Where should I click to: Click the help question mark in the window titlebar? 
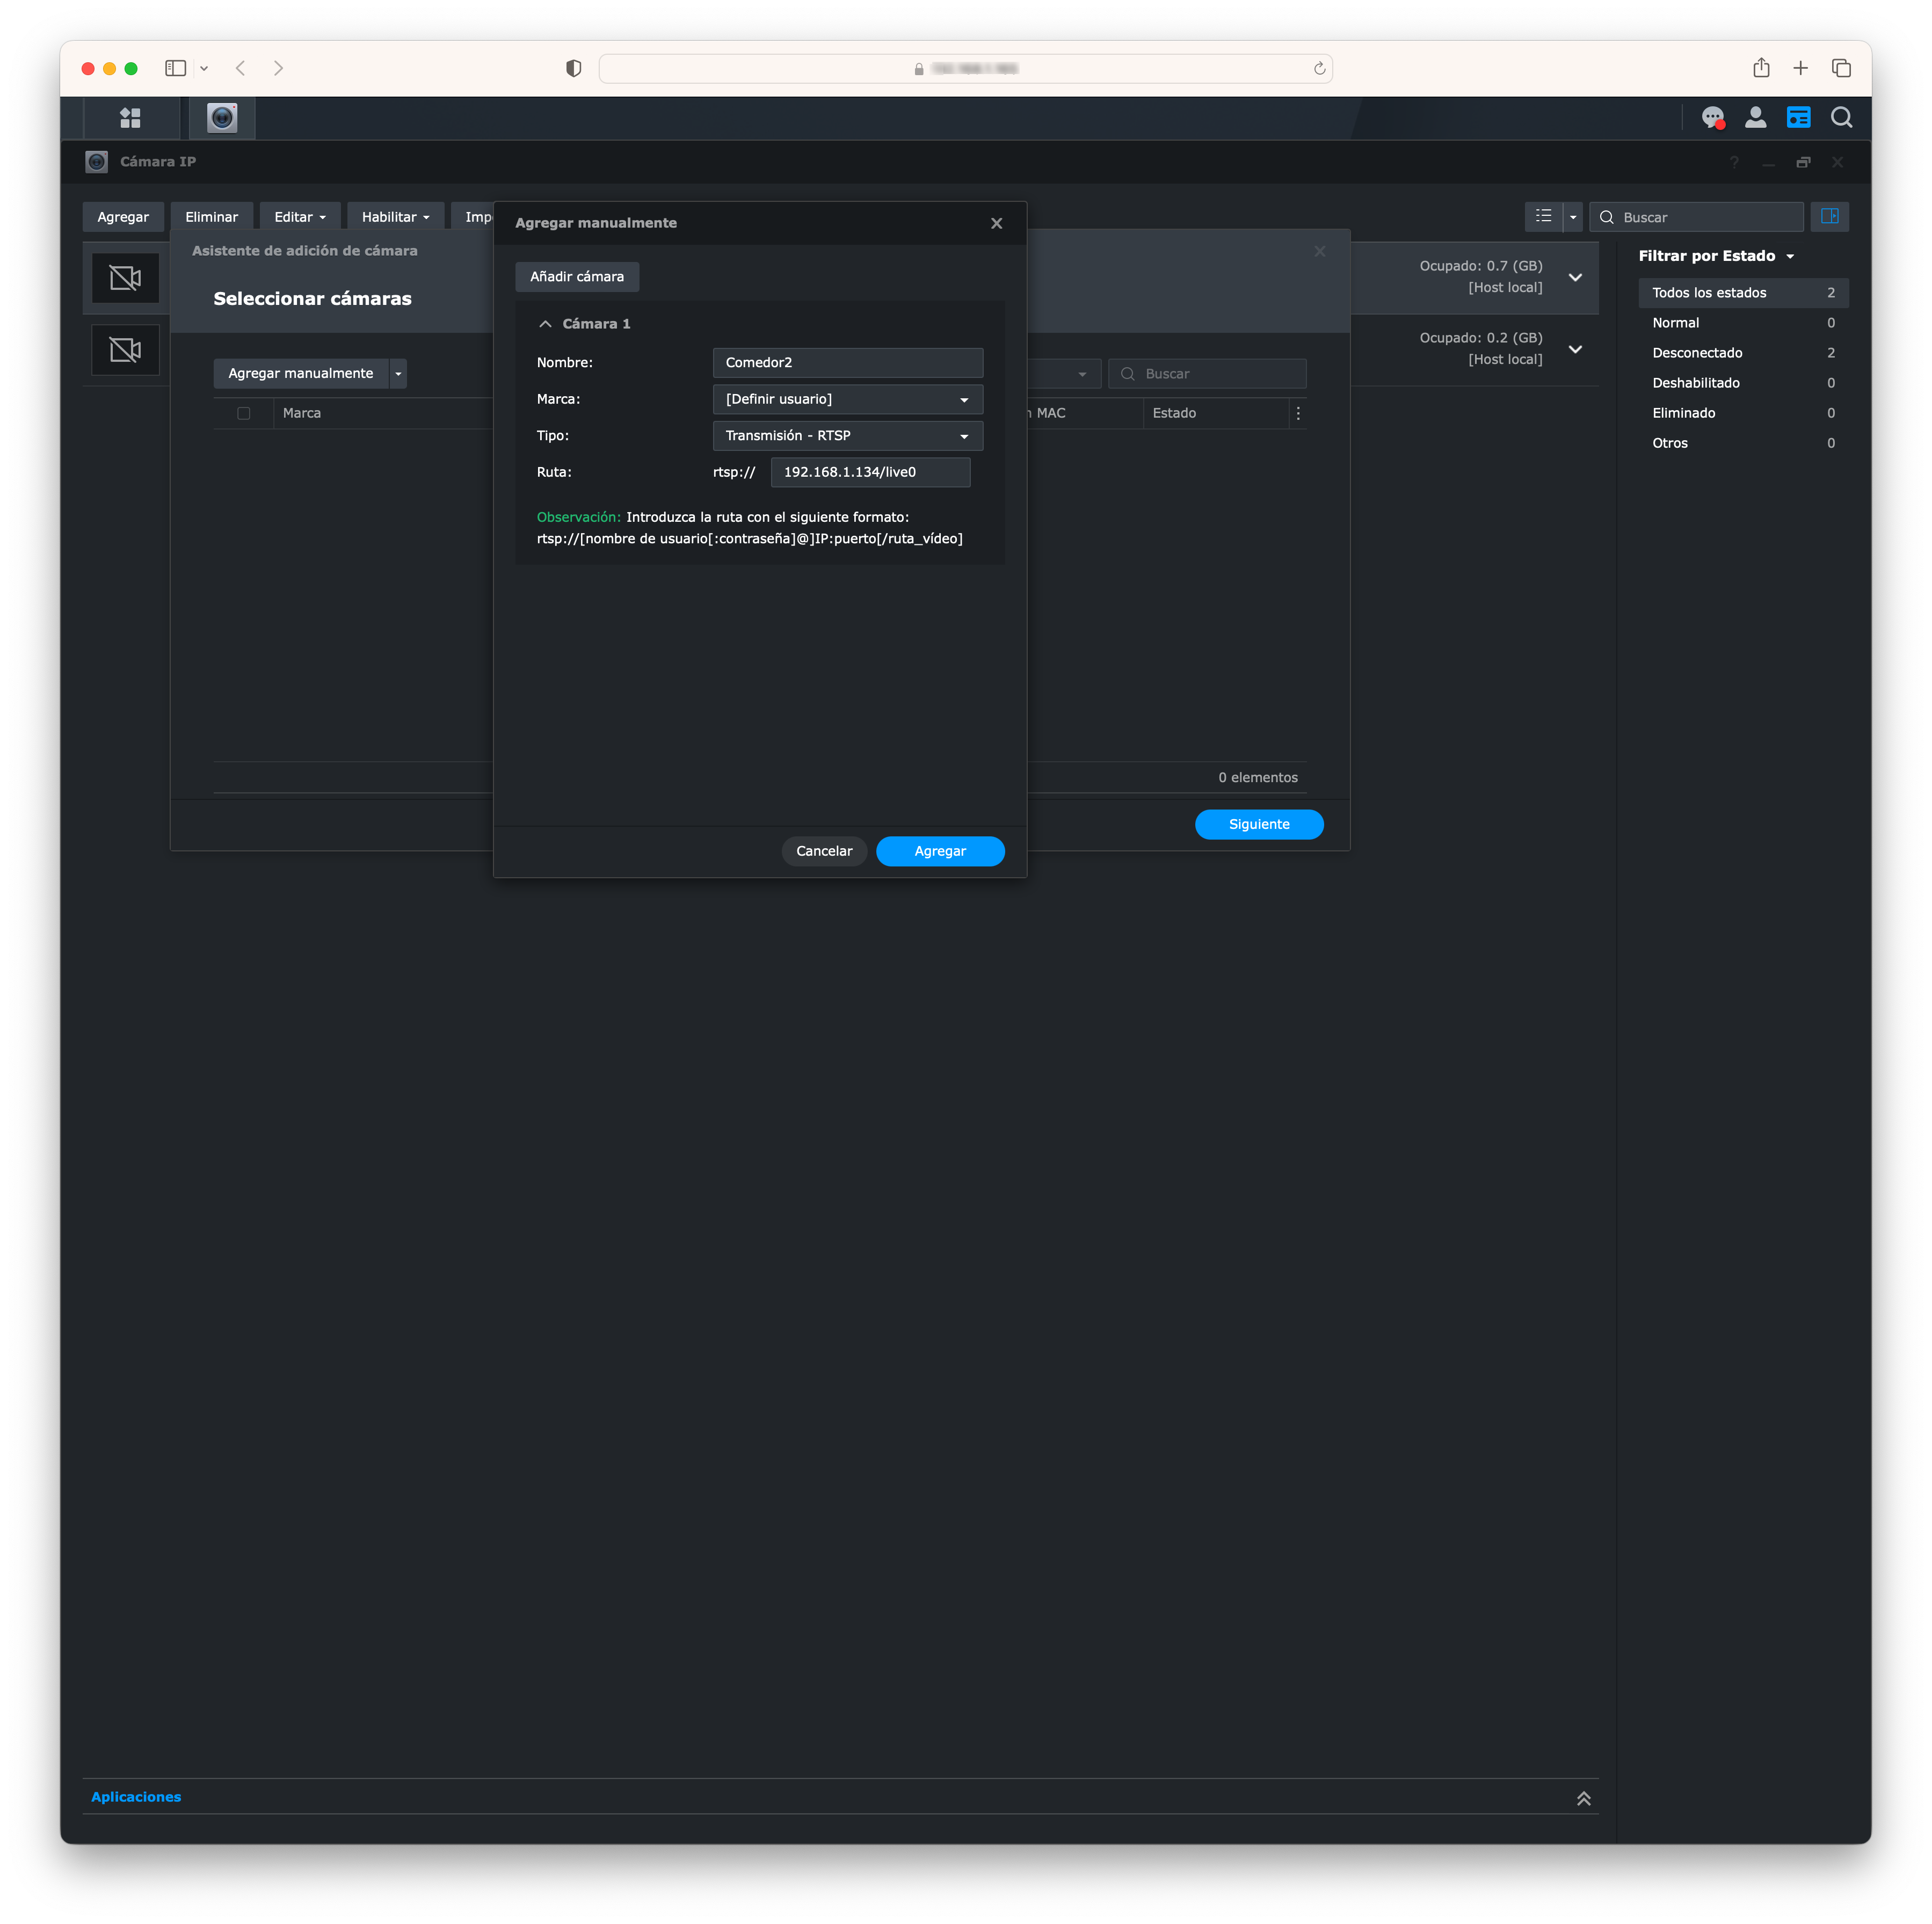point(1734,161)
